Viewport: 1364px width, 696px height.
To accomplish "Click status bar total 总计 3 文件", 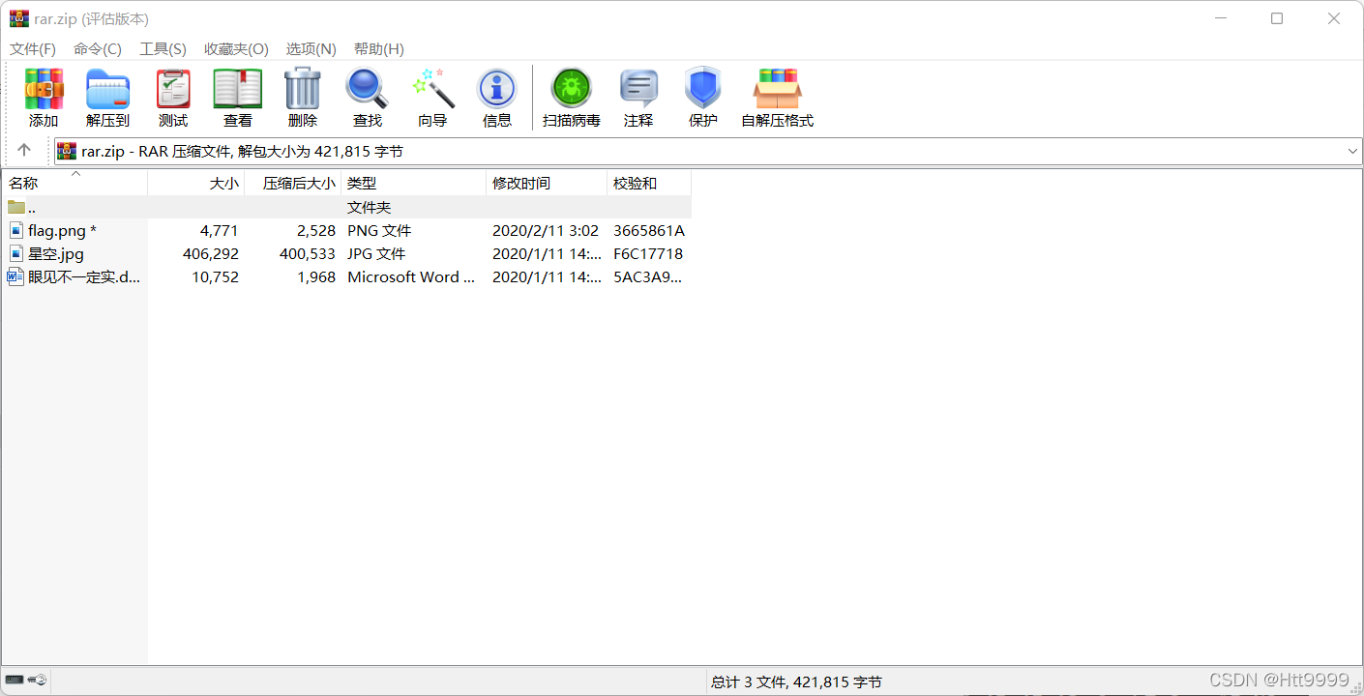I will coord(796,681).
